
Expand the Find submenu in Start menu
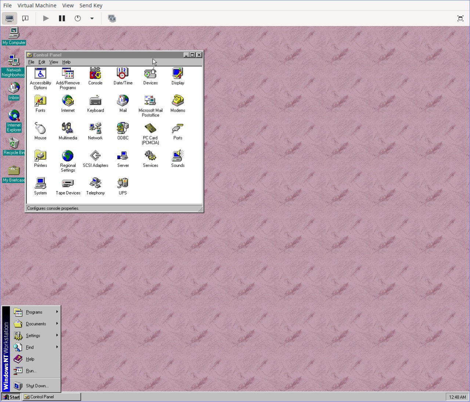(x=30, y=347)
